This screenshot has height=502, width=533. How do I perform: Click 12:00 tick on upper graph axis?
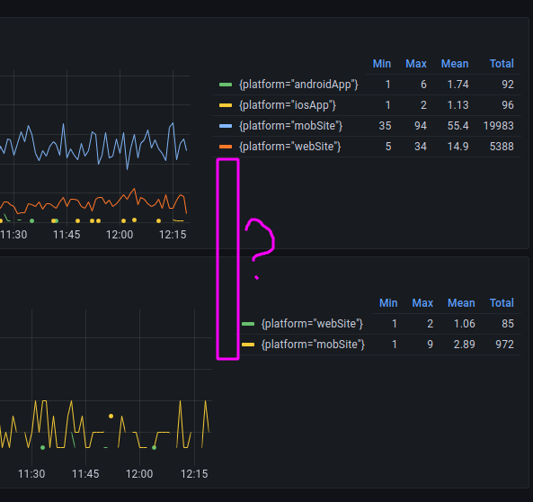tap(120, 235)
